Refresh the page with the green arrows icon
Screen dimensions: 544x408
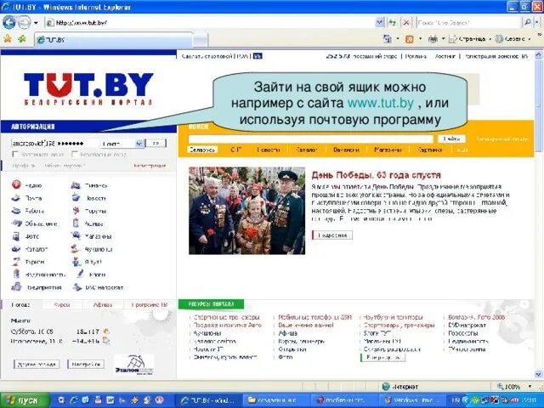coord(393,23)
